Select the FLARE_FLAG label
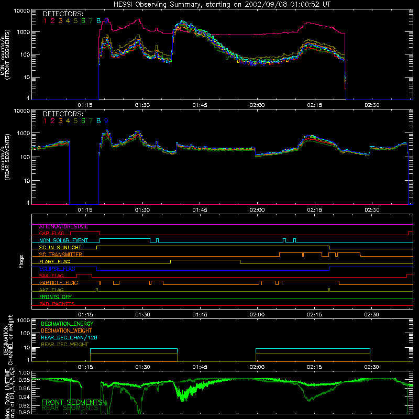This screenshot has height=419, width=419. tap(54, 261)
